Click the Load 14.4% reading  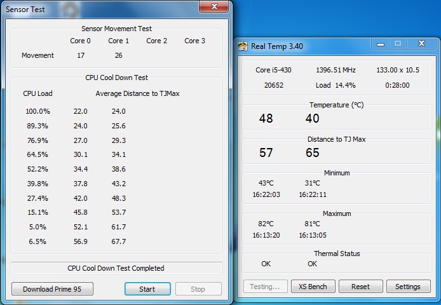(336, 85)
